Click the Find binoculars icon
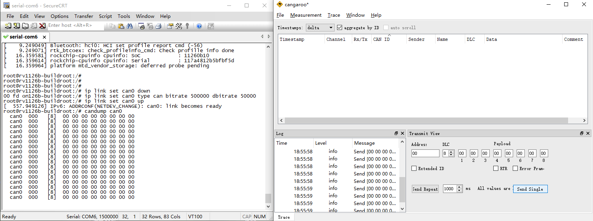Viewport: 593px width, 221px height. point(129,26)
